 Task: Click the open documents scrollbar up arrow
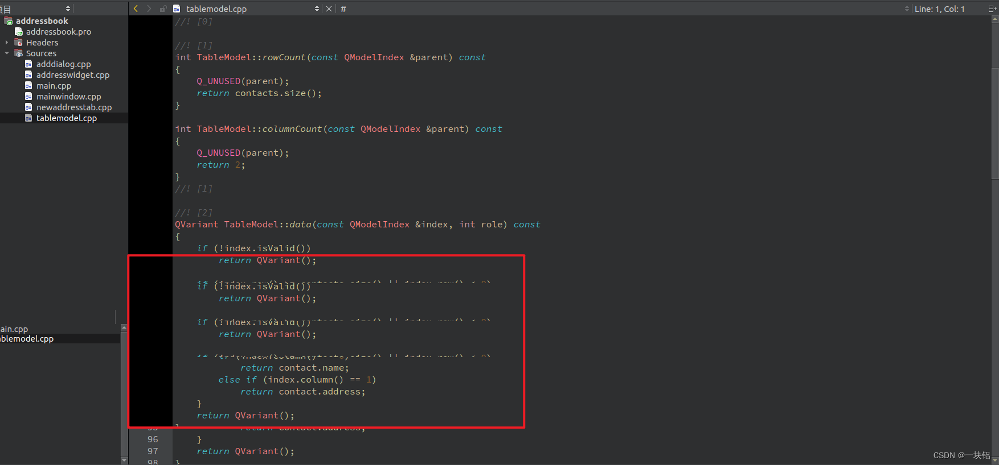point(124,328)
